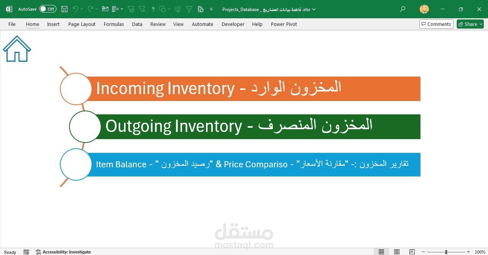This screenshot has width=488, height=255.
Task: Click the zoom in plus button
Action: (468, 252)
